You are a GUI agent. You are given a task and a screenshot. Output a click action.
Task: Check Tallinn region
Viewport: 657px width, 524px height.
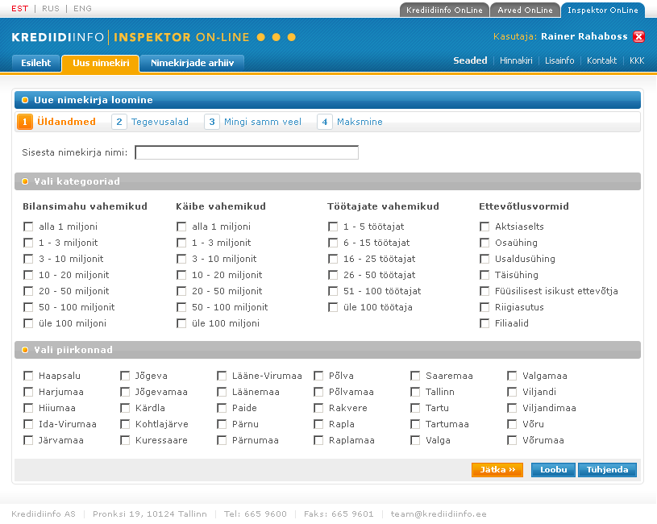415,392
